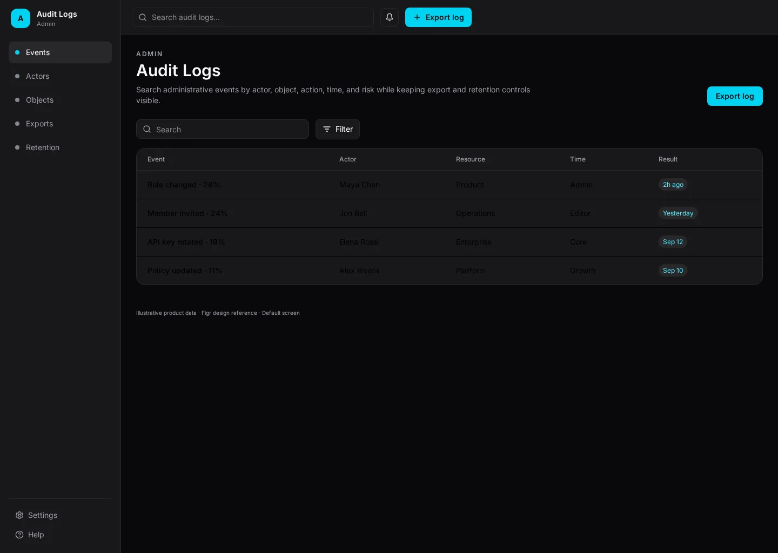778x553 pixels.
Task: Open the Retention sidebar item
Action: click(x=60, y=147)
